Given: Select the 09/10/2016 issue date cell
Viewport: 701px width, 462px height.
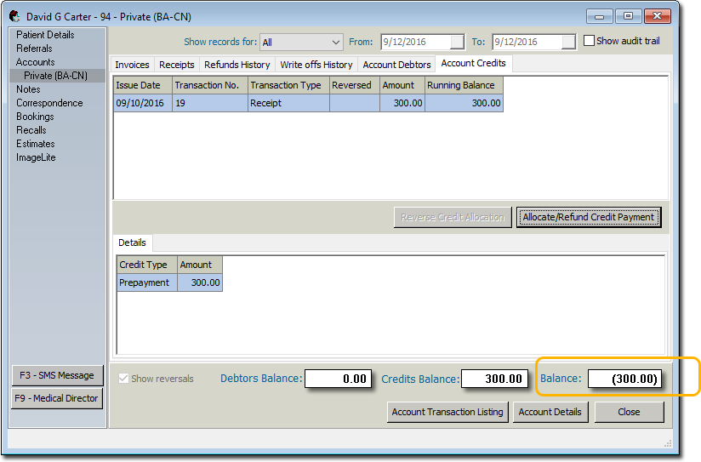Looking at the screenshot, I should [143, 103].
